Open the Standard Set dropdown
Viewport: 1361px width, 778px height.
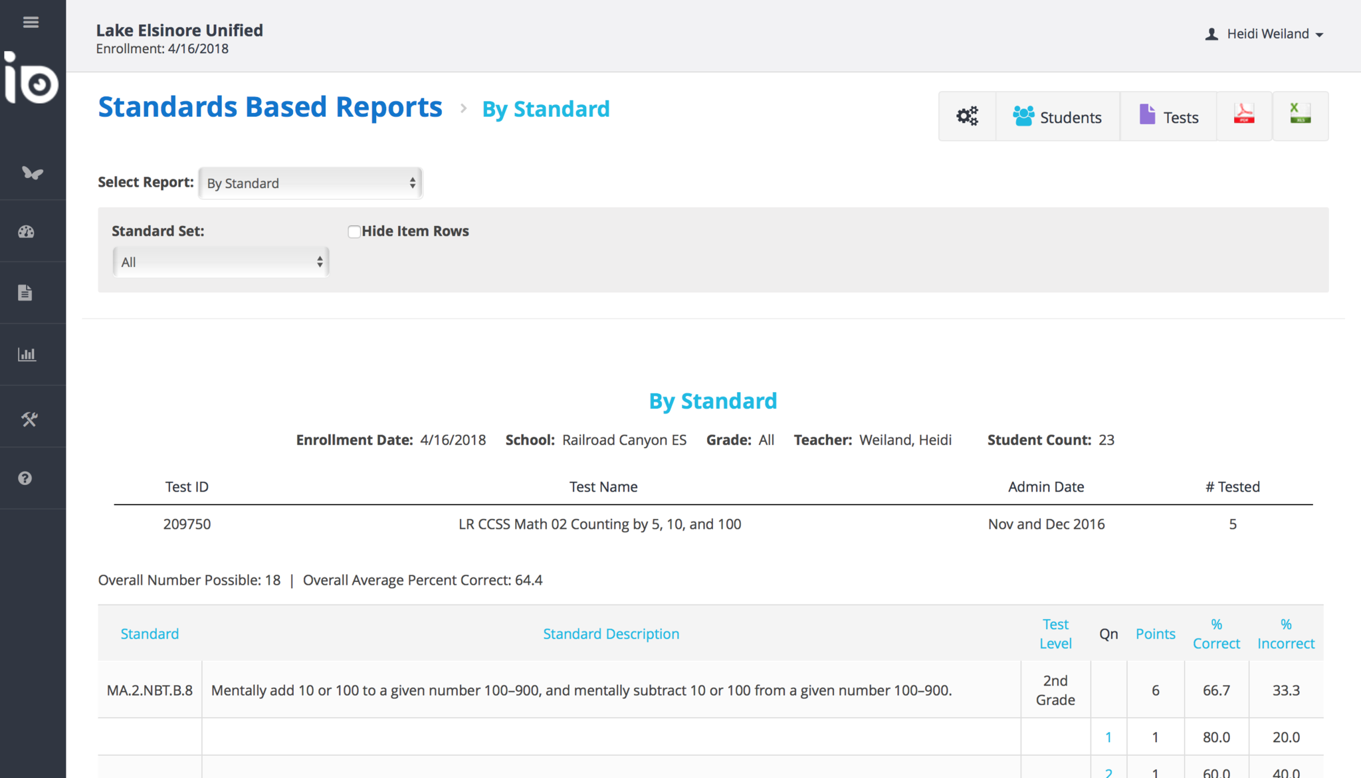tap(221, 262)
